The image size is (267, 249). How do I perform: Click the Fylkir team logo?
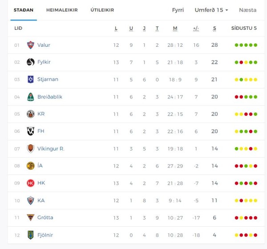tap(31, 62)
